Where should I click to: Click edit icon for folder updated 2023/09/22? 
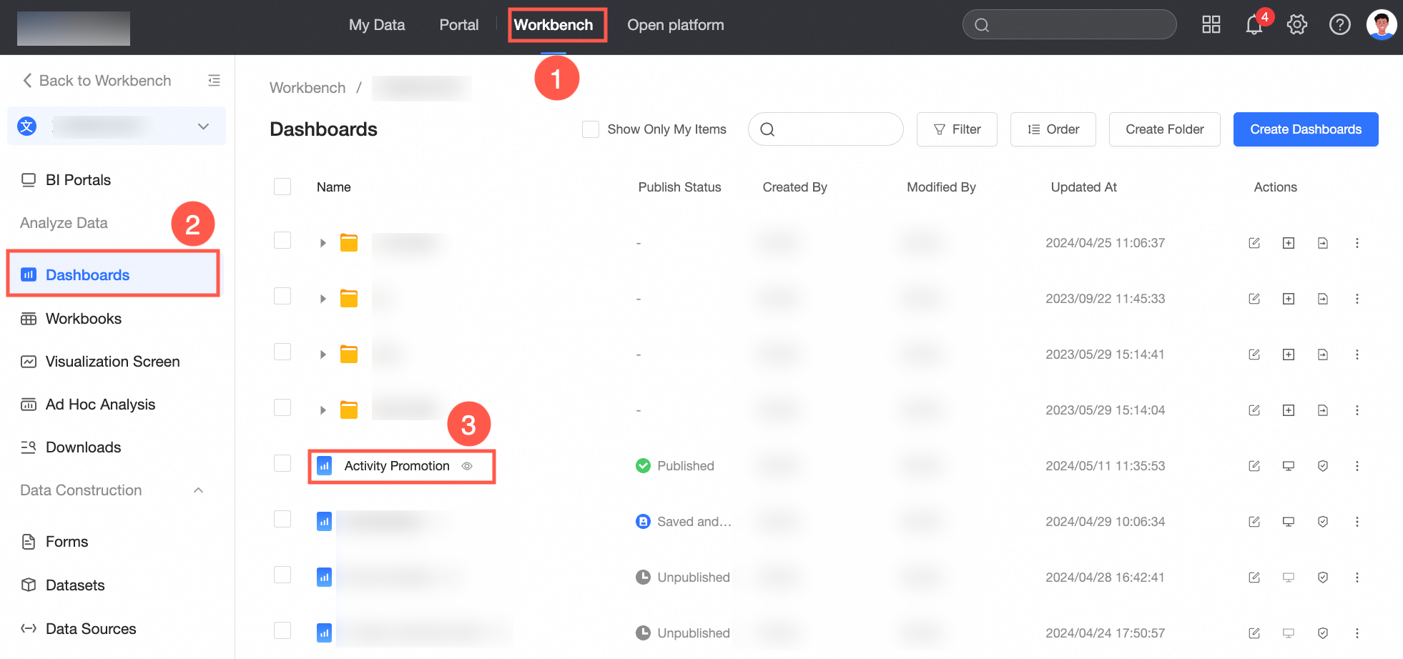click(1254, 299)
